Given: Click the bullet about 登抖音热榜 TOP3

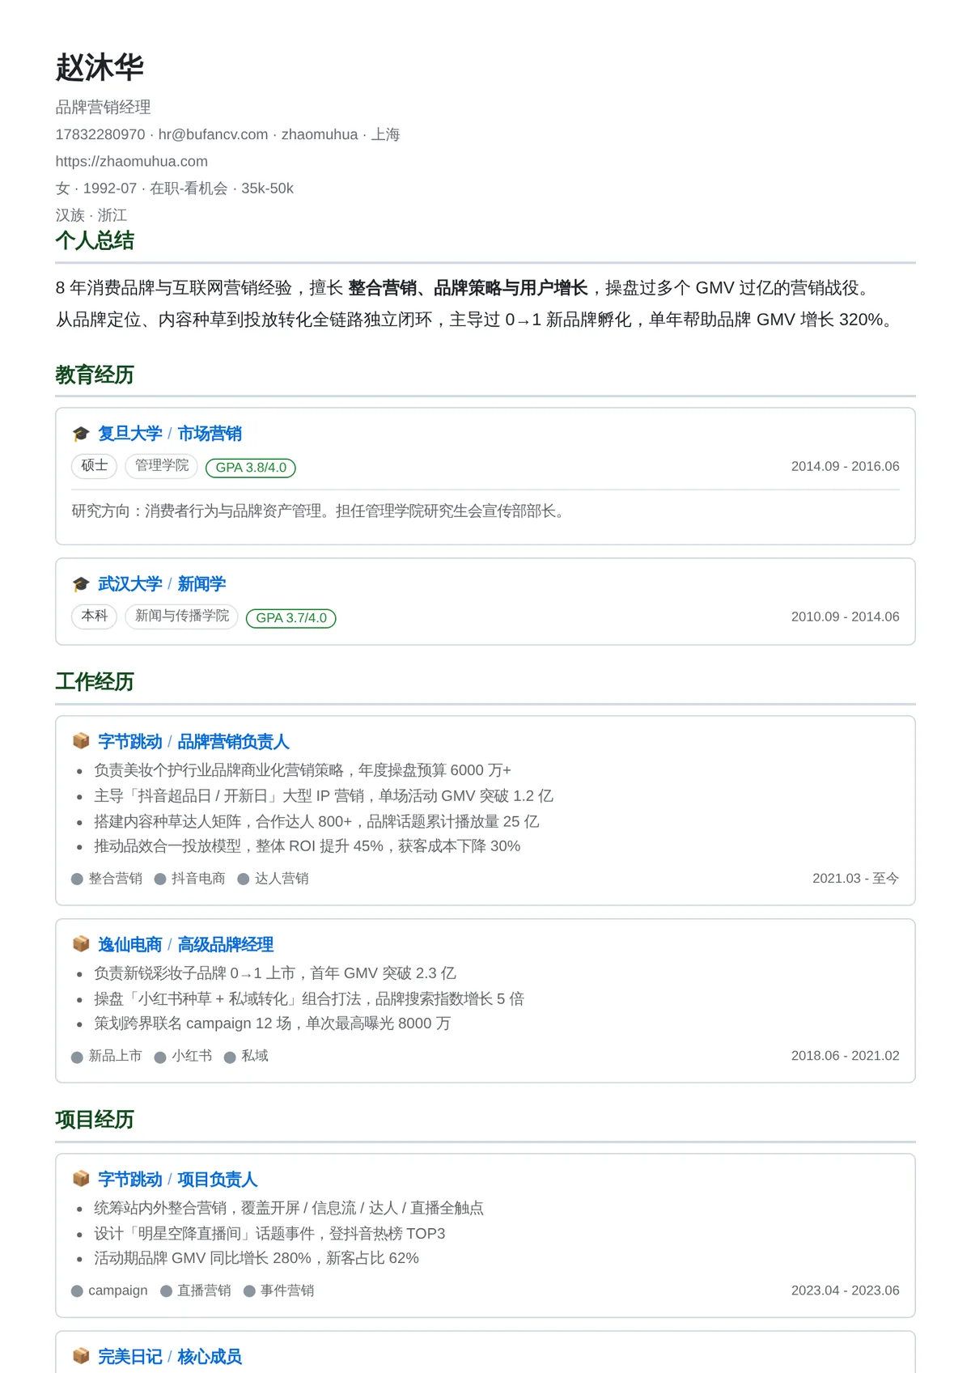Looking at the screenshot, I should click(269, 1234).
